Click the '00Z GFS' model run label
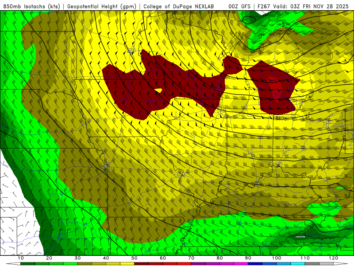The image size is (354, 266). pyautogui.click(x=239, y=7)
